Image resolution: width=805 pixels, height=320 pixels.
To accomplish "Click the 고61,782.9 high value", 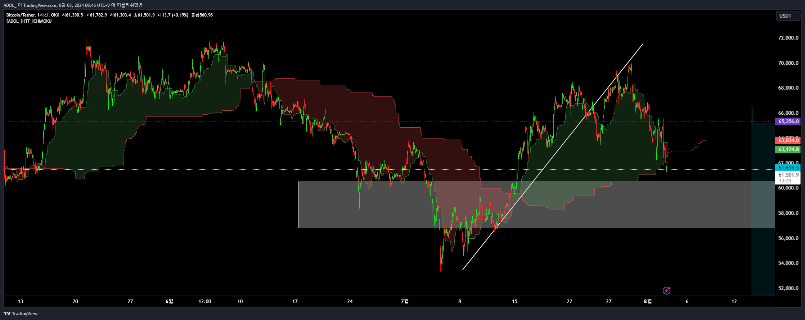I will click(96, 15).
